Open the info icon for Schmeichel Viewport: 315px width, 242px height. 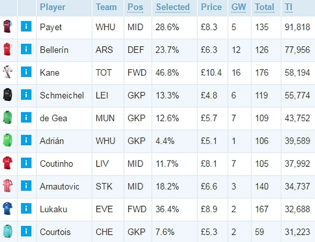tap(26, 95)
